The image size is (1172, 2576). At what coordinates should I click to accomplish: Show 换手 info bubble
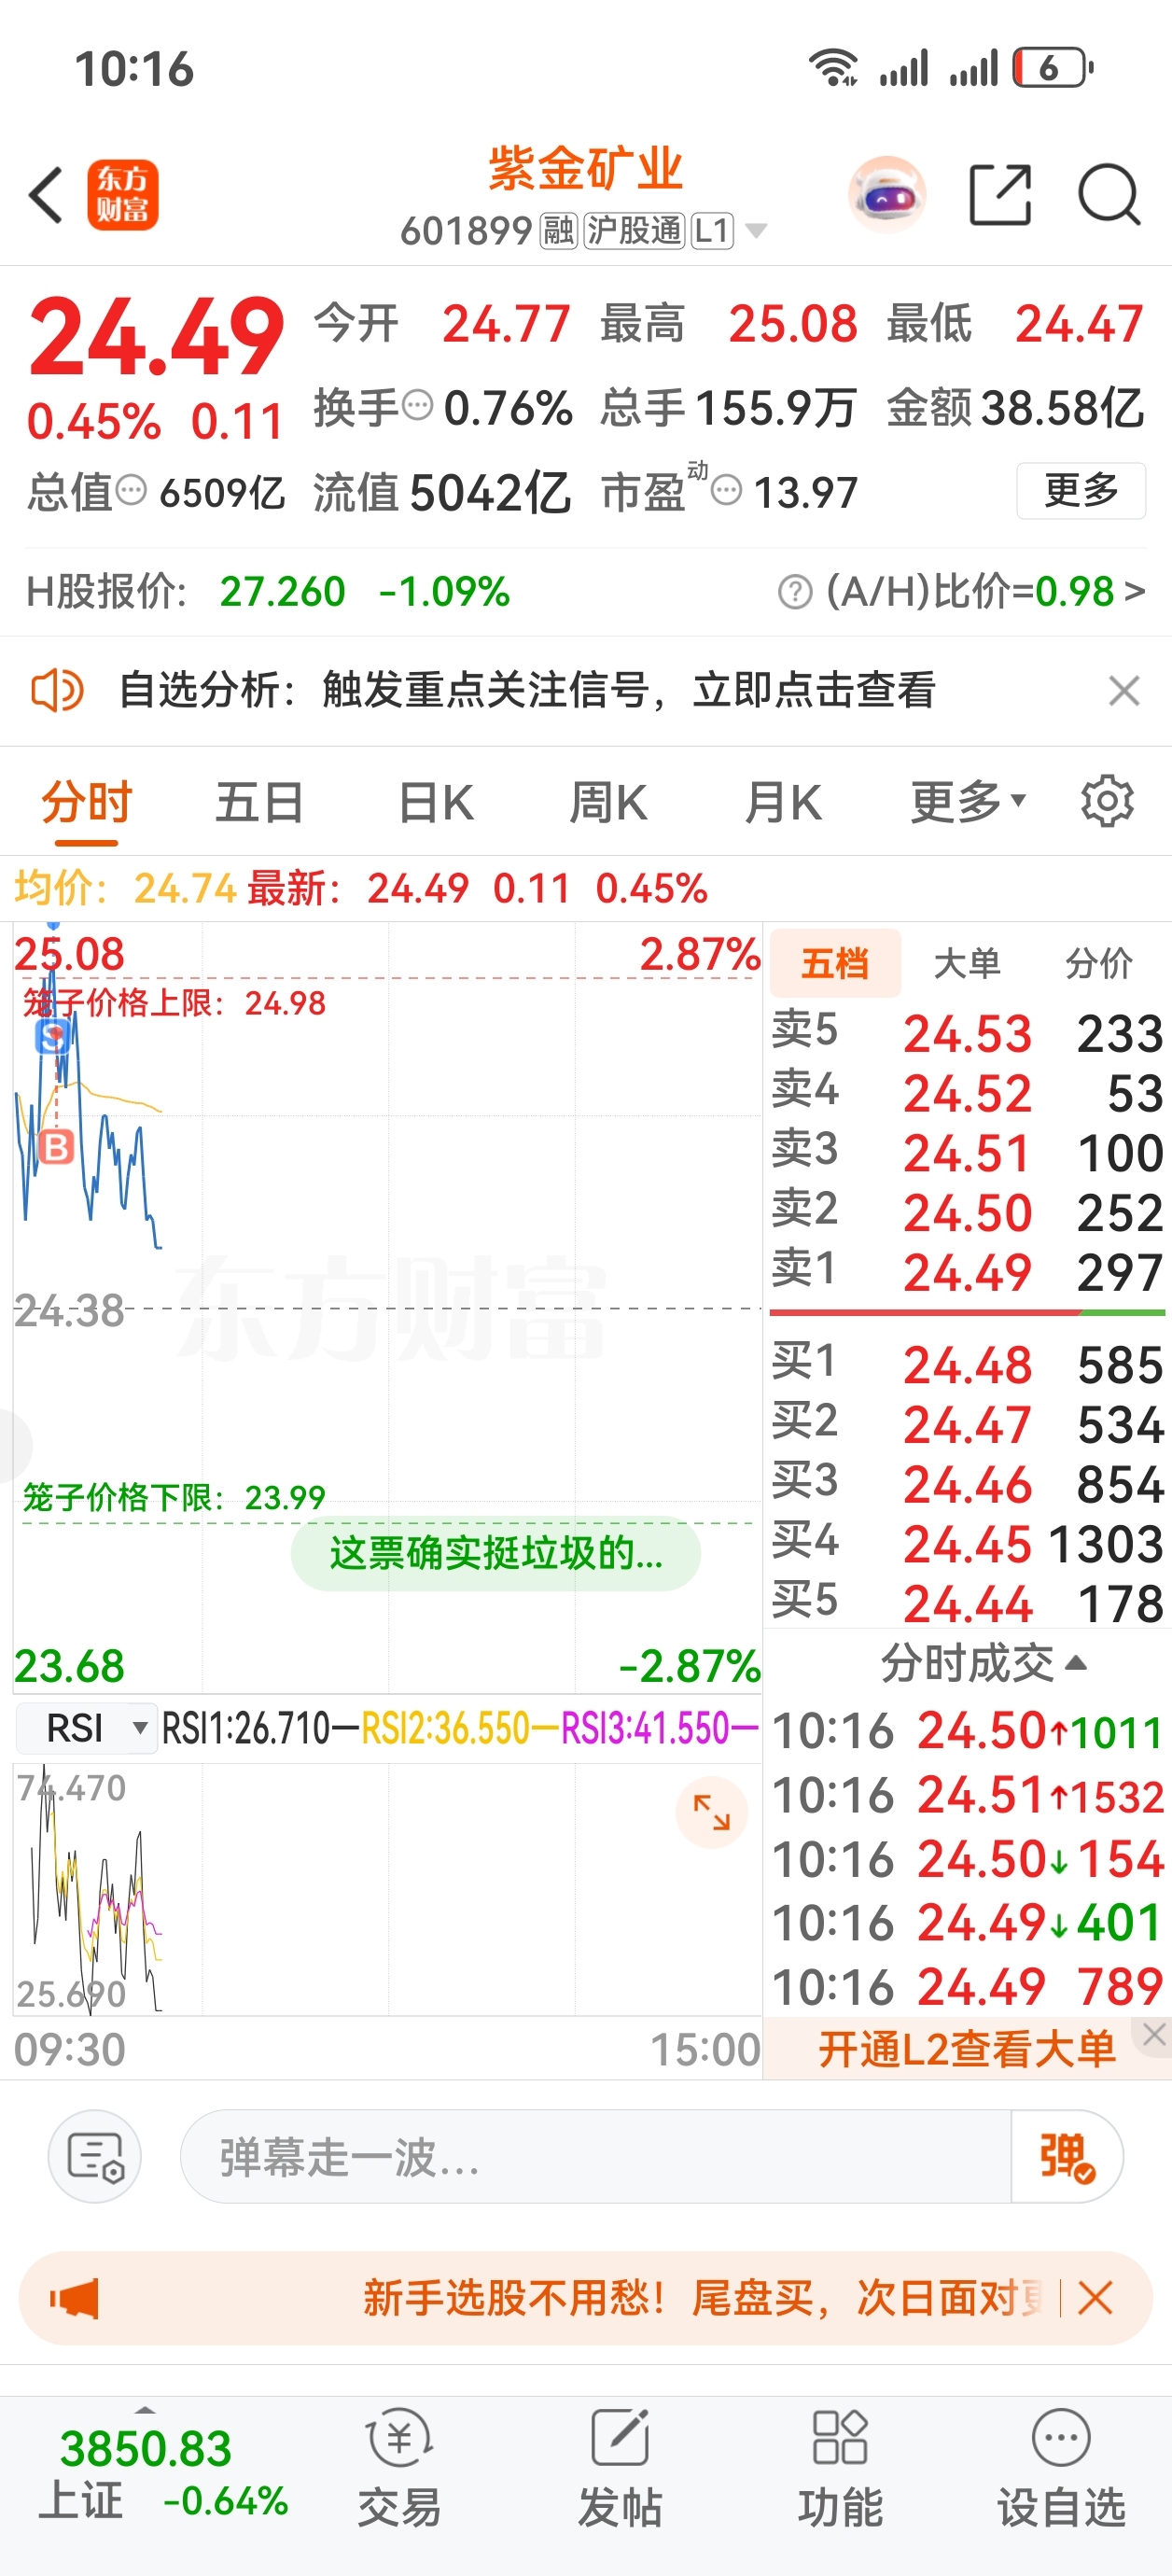tap(417, 406)
